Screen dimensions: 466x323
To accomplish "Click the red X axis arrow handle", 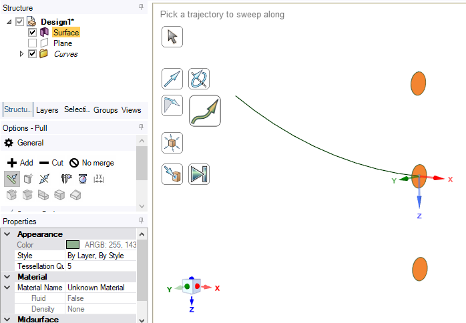I will [439, 178].
